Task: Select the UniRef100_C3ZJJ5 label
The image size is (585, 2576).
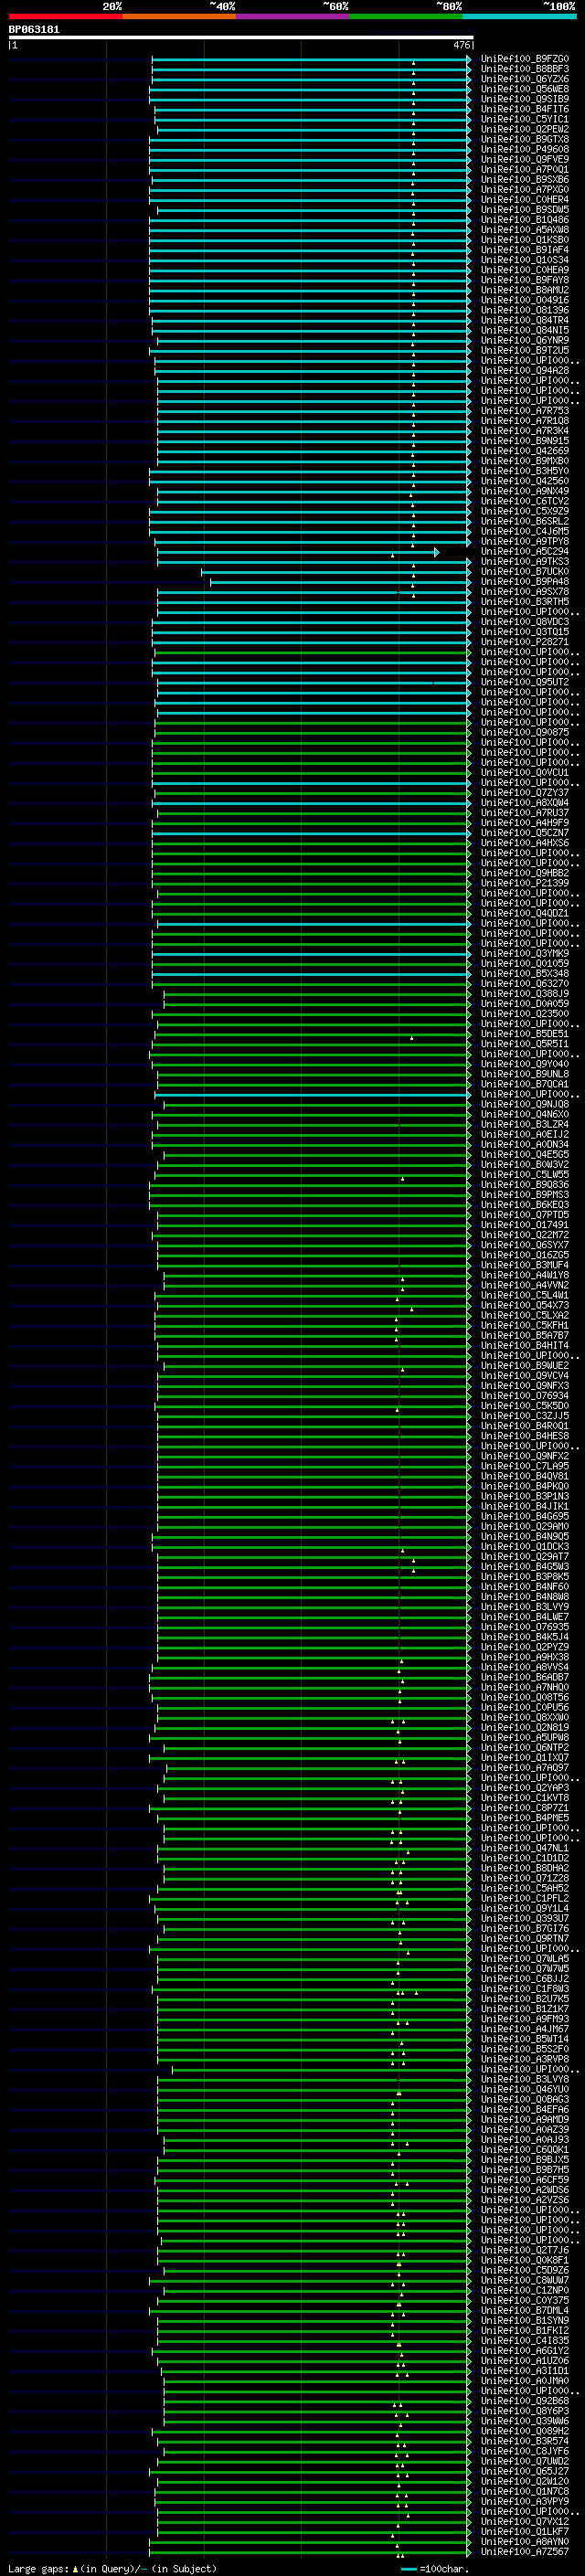Action: click(524, 1416)
